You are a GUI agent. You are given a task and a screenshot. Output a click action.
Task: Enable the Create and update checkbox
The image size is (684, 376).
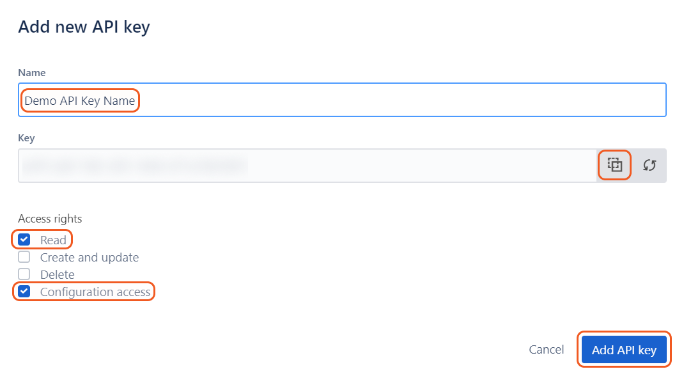point(24,257)
